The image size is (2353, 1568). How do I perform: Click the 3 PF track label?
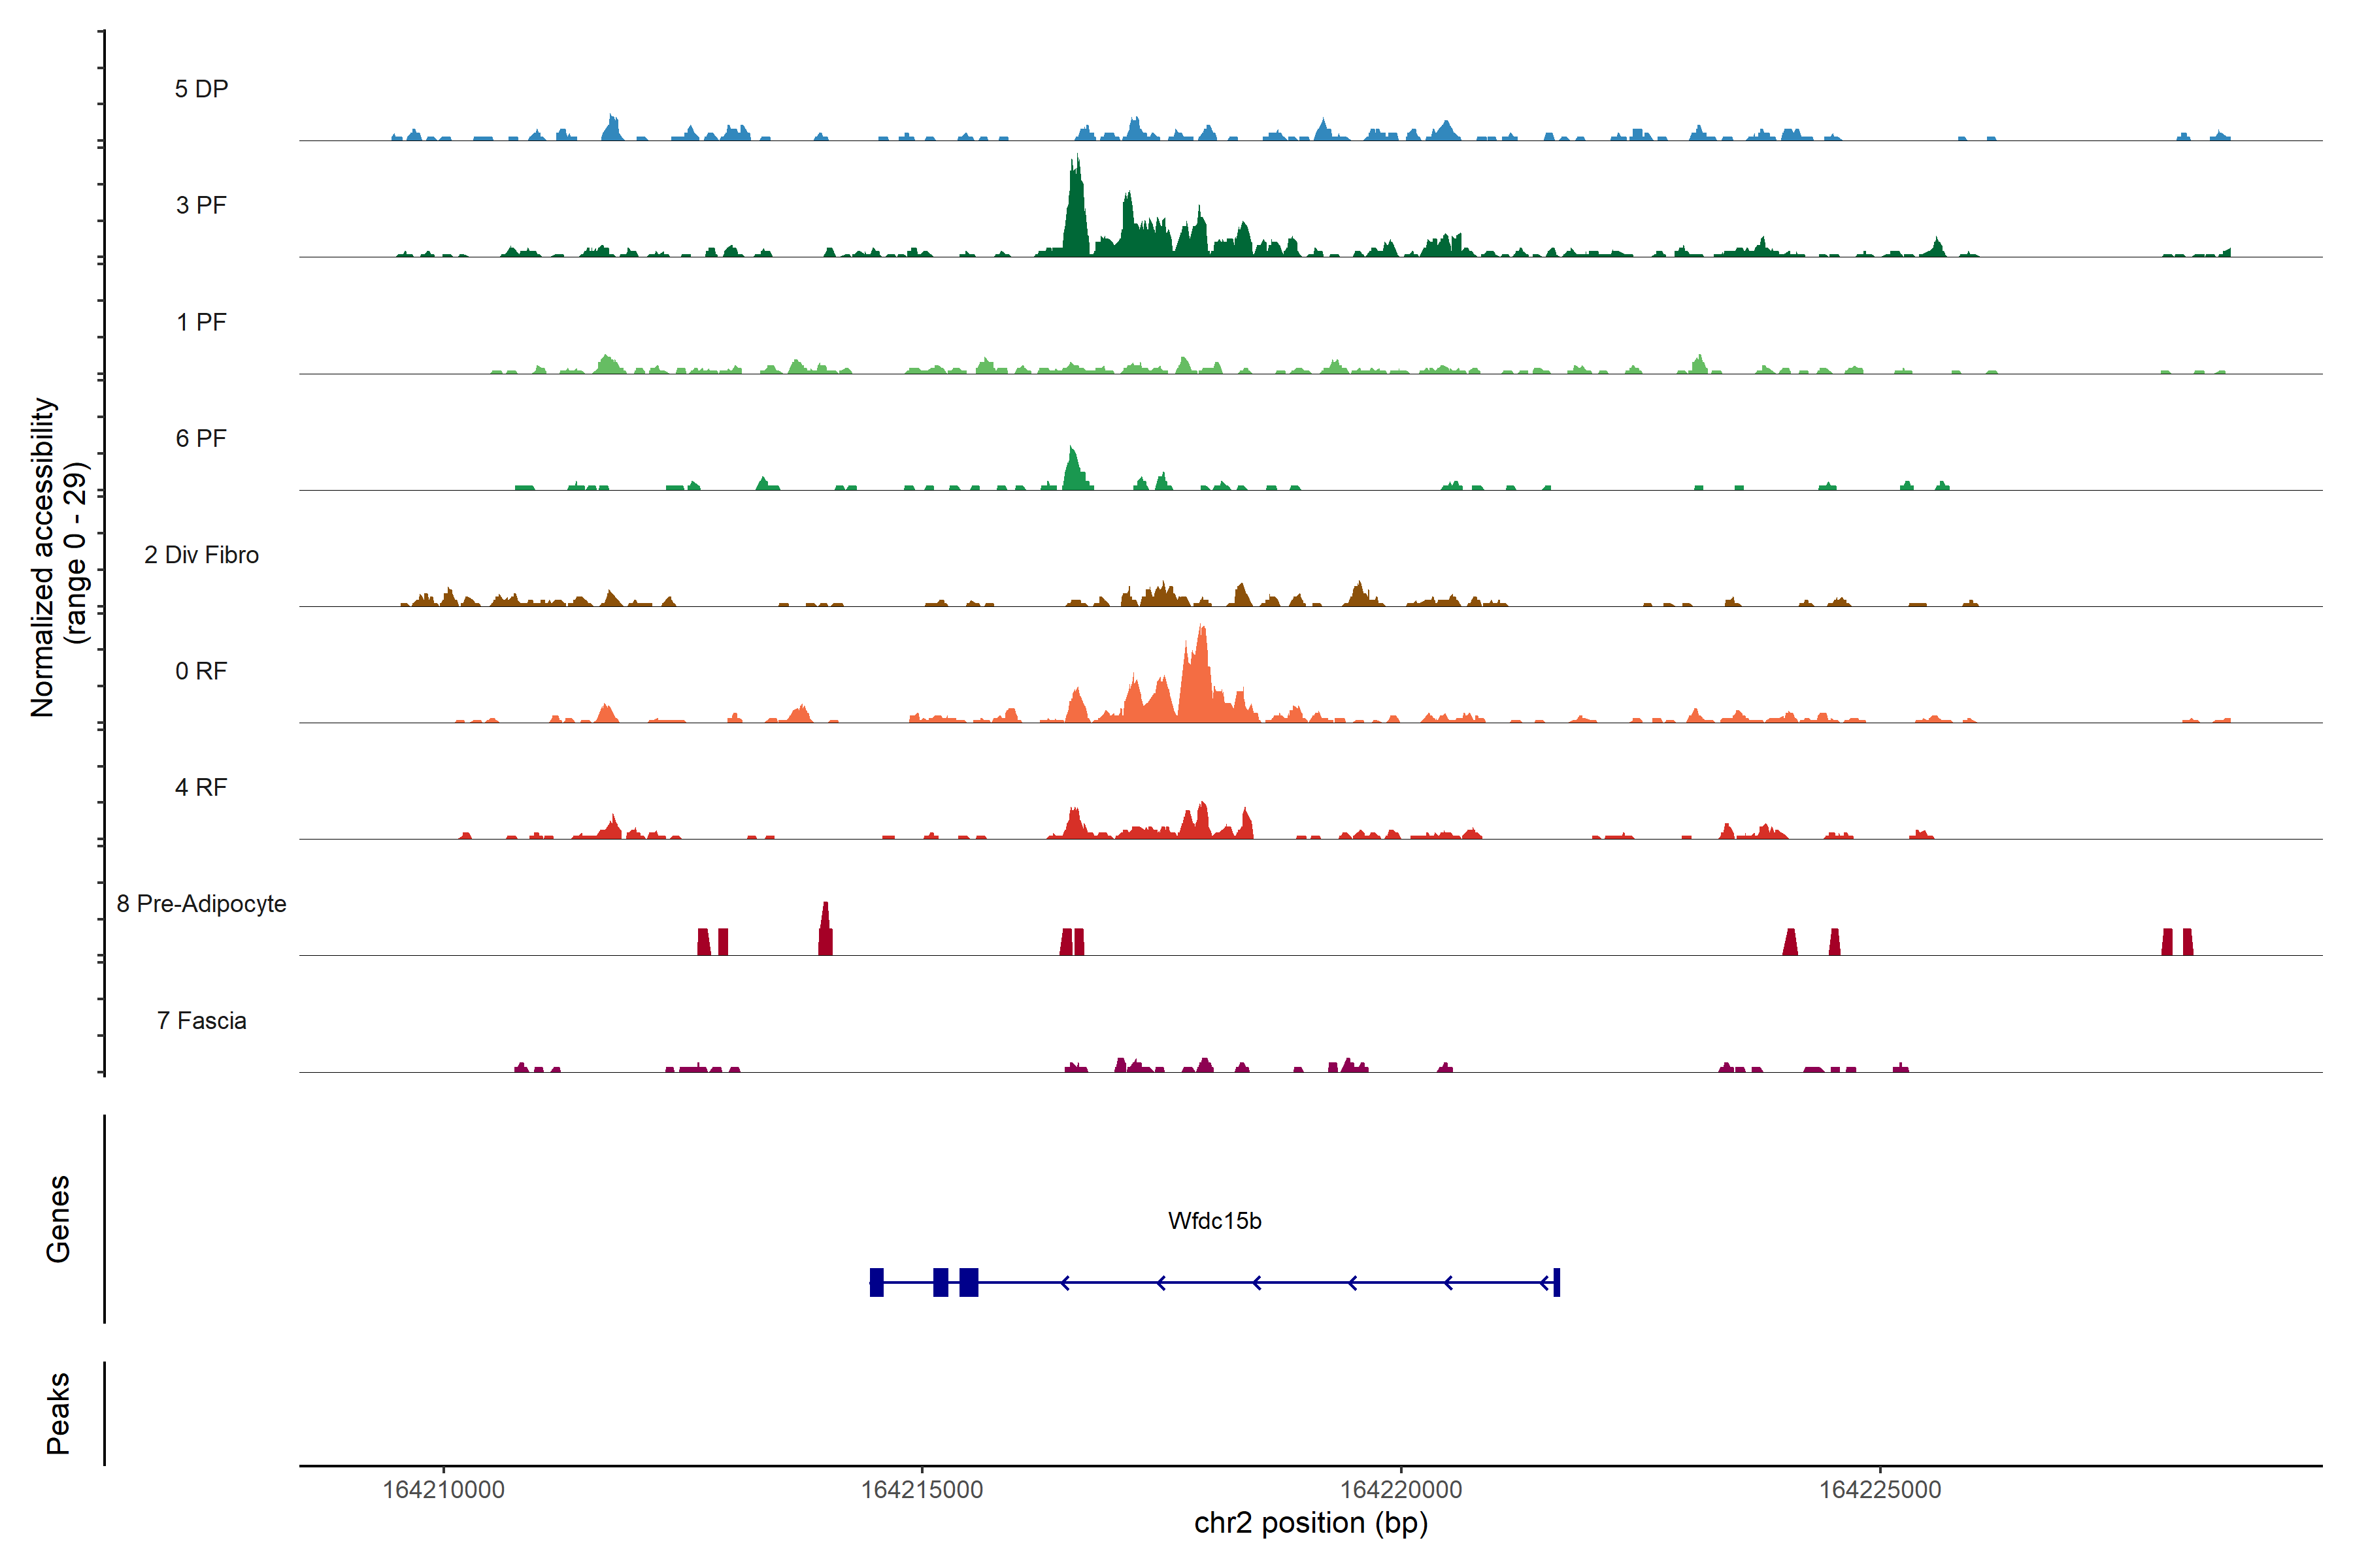[x=201, y=205]
